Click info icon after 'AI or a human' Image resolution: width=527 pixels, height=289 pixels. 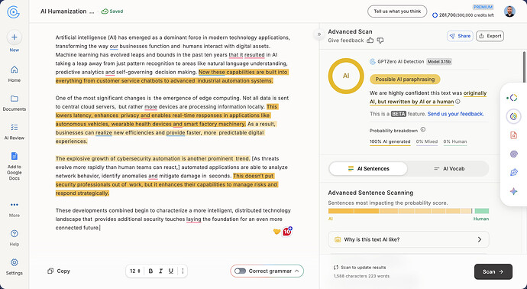(457, 102)
